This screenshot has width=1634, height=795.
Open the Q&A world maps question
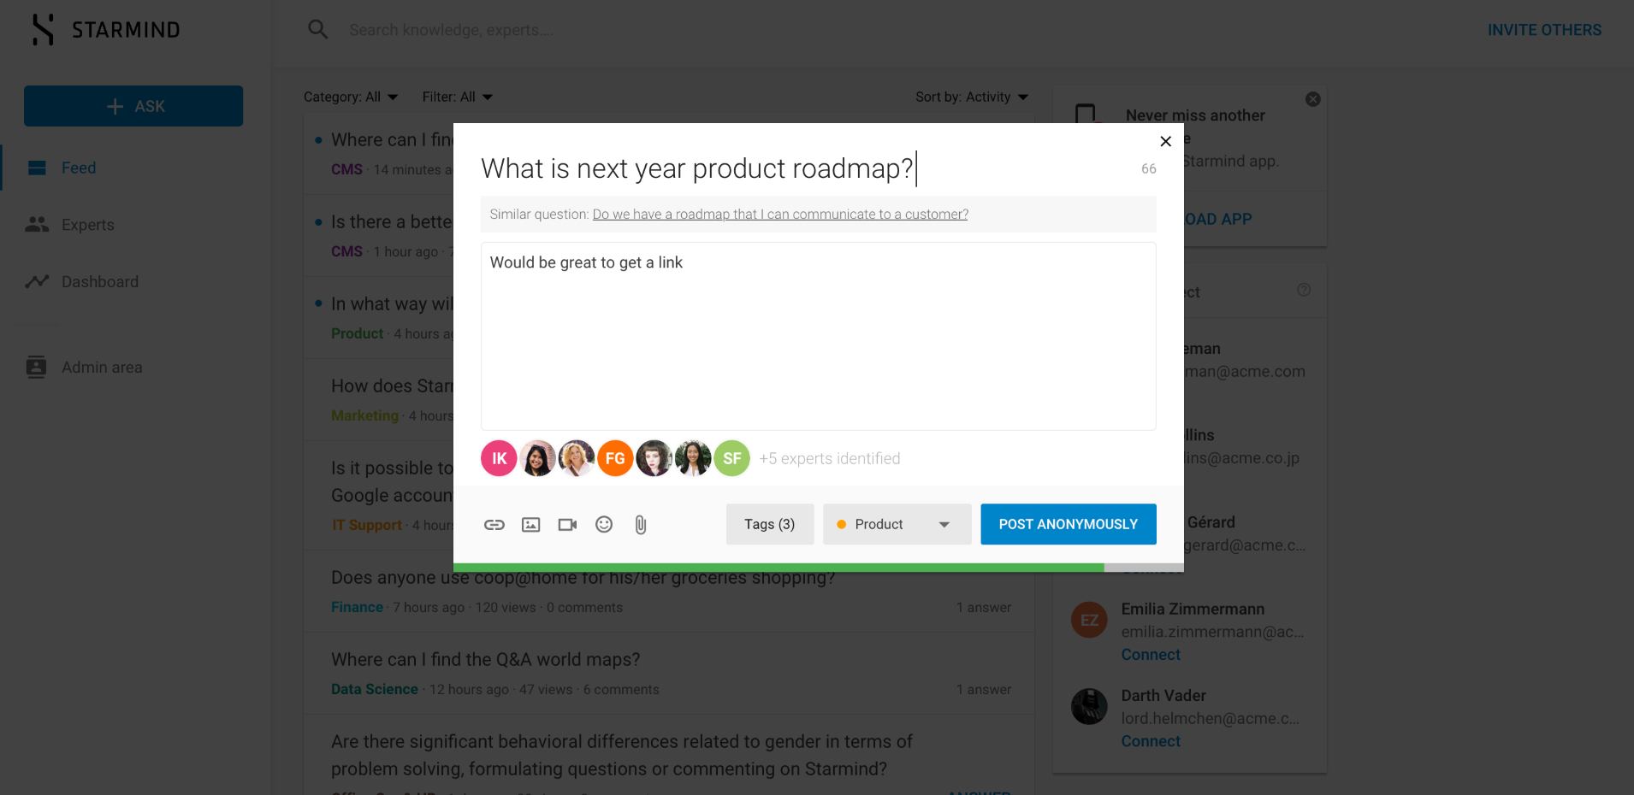point(486,660)
